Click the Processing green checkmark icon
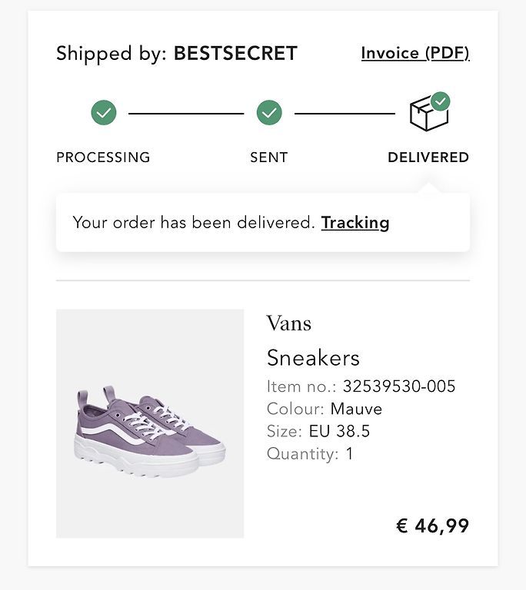 [104, 112]
